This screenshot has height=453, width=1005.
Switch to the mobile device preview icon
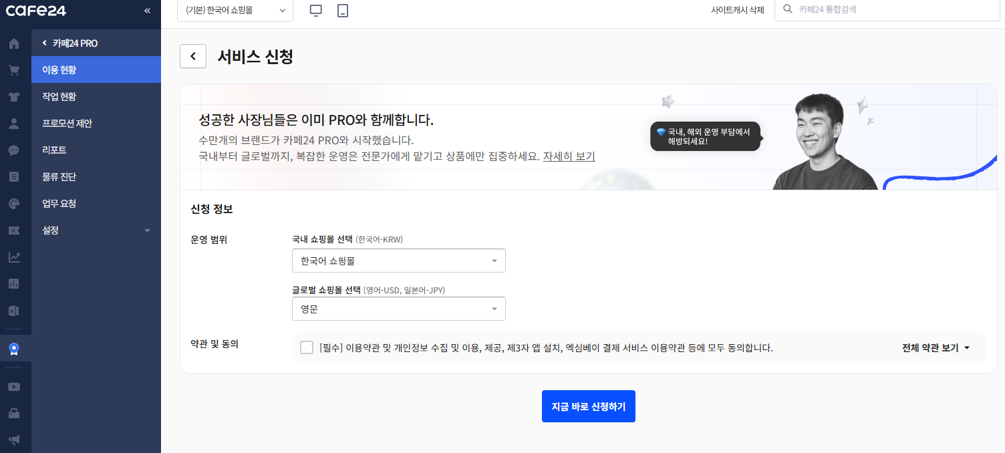click(x=343, y=11)
